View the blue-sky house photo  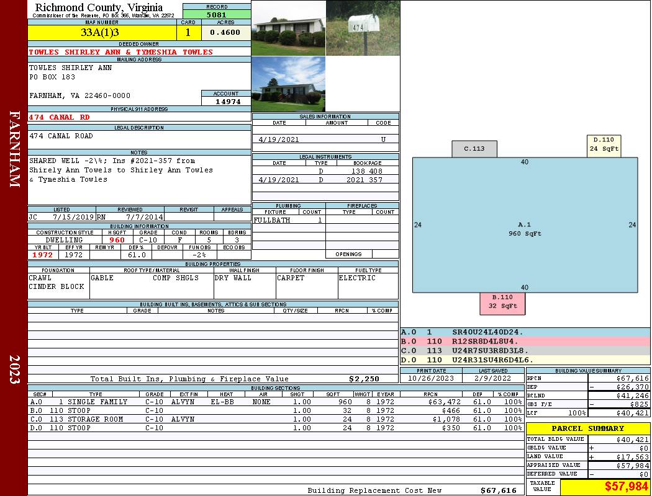click(288, 84)
